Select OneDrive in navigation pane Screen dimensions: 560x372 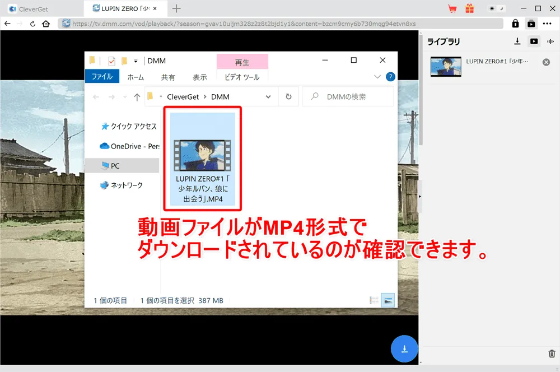130,146
